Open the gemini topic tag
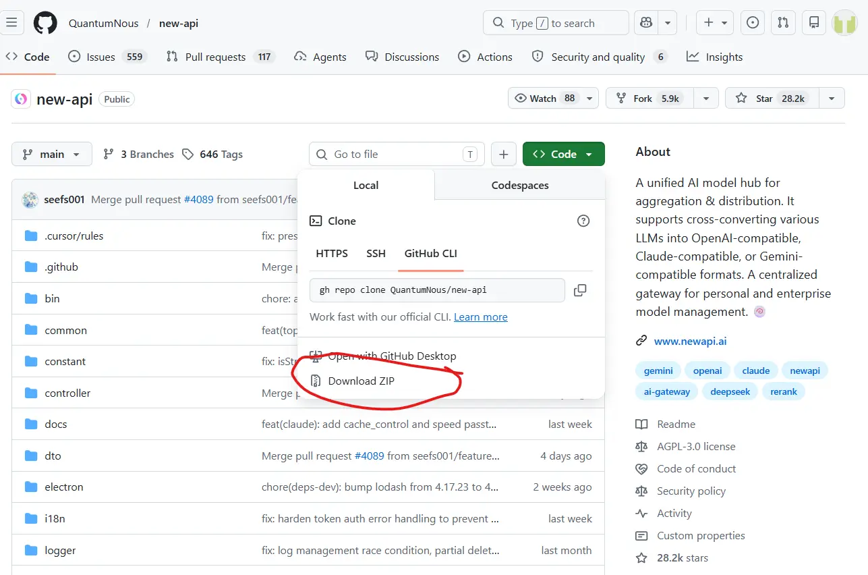This screenshot has height=575, width=868. click(658, 371)
